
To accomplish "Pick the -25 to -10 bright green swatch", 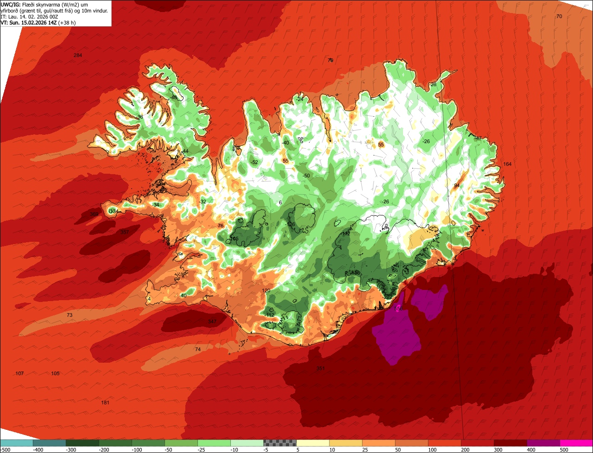I will 214,443.
